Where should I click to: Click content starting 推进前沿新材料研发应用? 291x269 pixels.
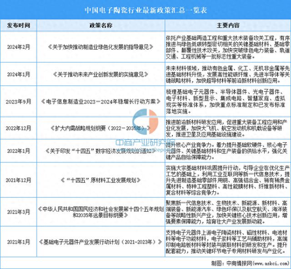click(x=226, y=128)
